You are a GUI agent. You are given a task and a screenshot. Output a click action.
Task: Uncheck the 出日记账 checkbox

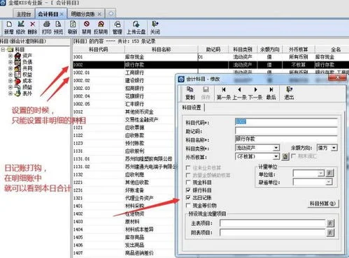188,197
